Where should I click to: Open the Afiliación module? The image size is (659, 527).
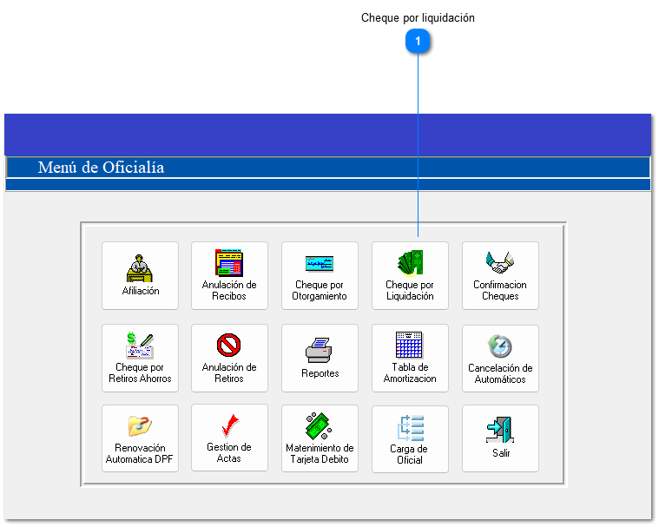tap(140, 275)
